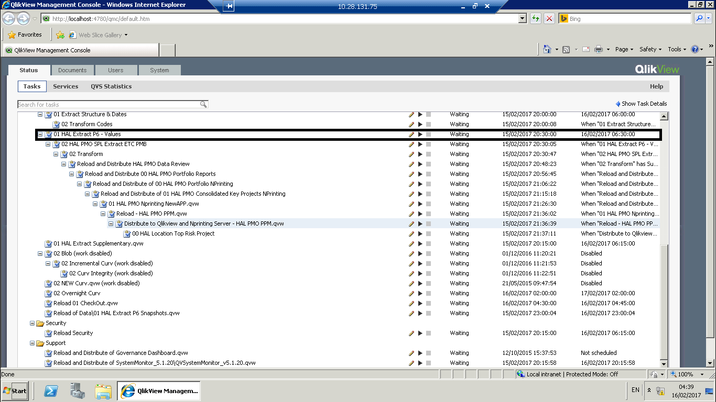The image size is (716, 402).
Task: Run the 01 HAL Extract P6 - Values task
Action: pos(420,134)
